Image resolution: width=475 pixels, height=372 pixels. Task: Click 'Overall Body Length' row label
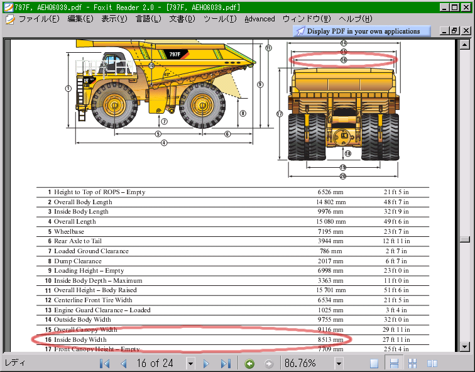(83, 202)
